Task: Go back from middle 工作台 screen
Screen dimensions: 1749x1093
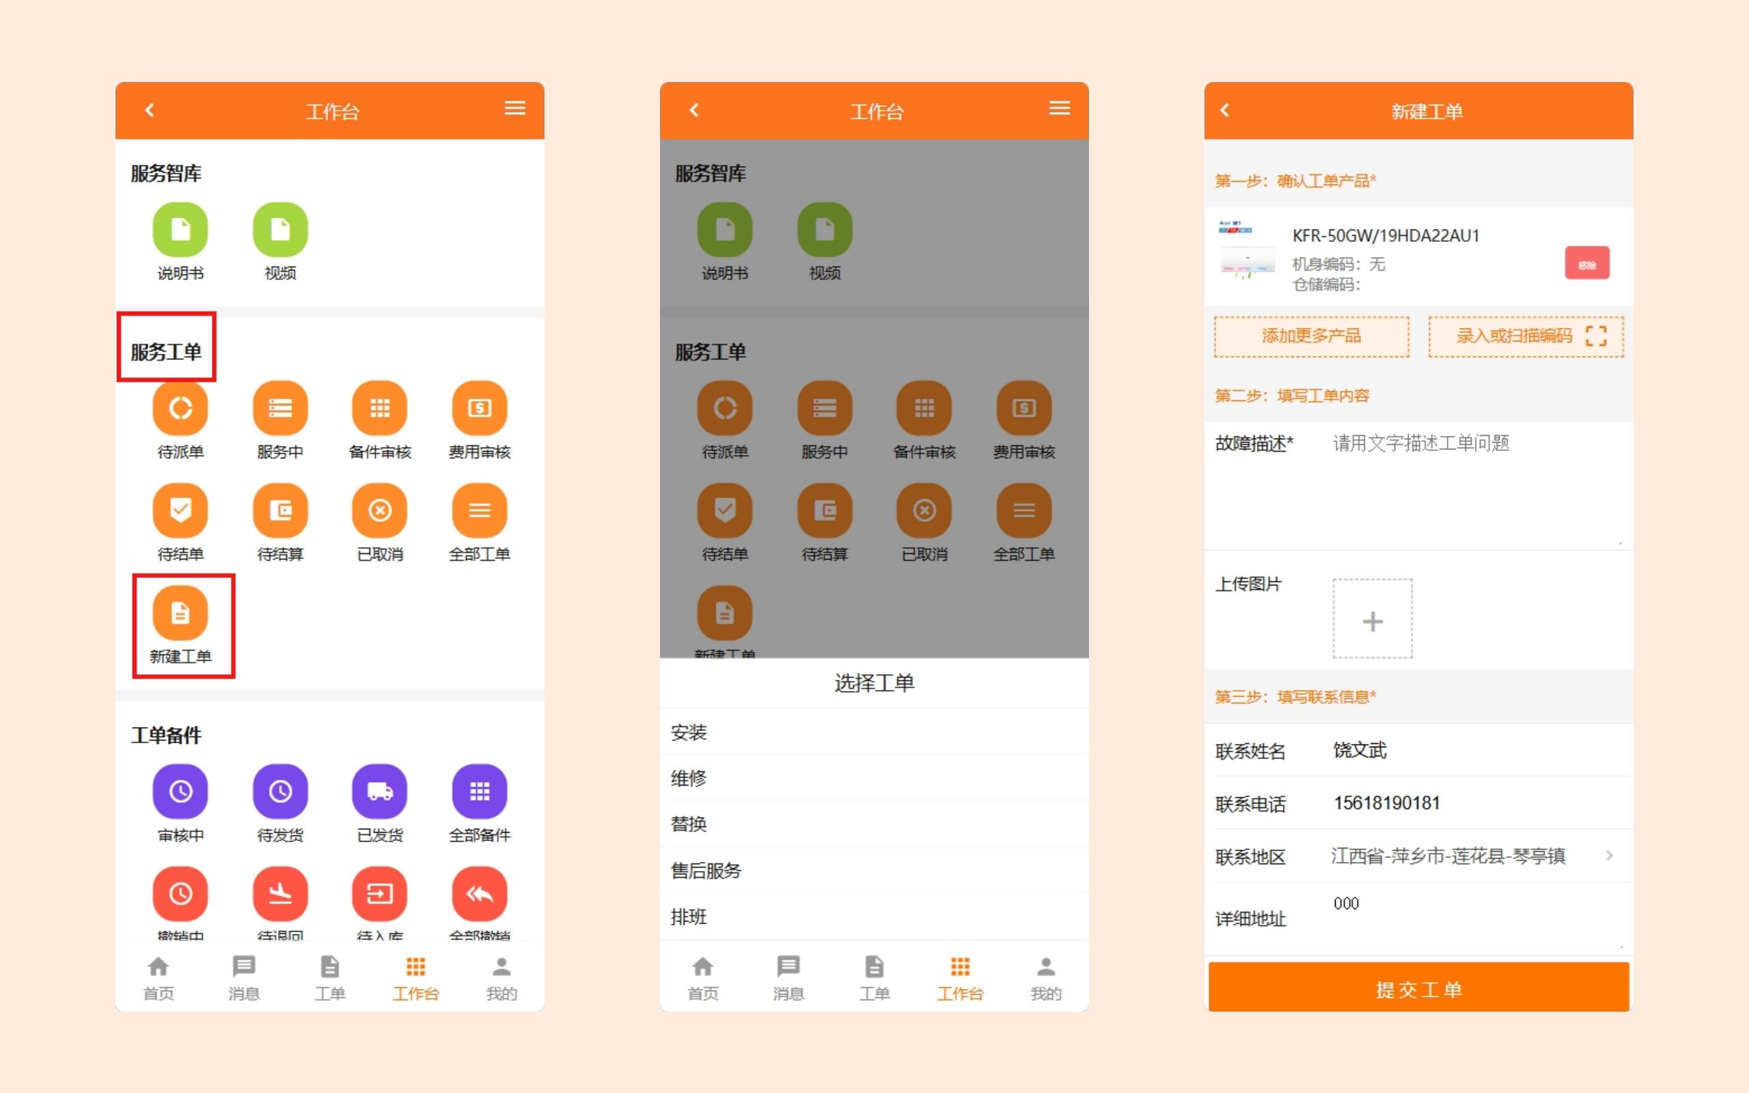Action: click(694, 110)
